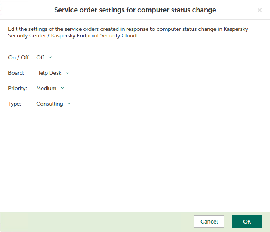The width and height of the screenshot is (270, 232).
Task: Click the green footer bar left of Cancel
Action: point(96,222)
